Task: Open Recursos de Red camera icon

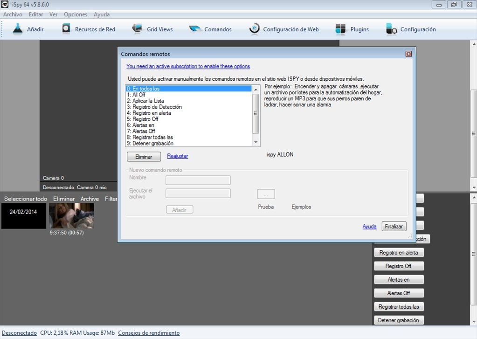Action: (x=66, y=28)
